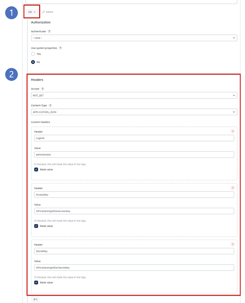Uncheck Mask value for LoginId header
Viewport: 245px width, 303px height.
click(36, 169)
